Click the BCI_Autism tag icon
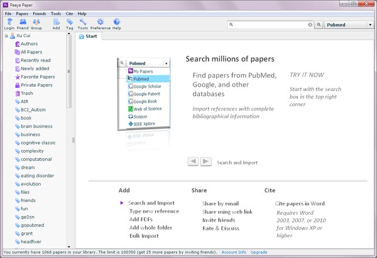The height and width of the screenshot is (258, 377). [18, 110]
